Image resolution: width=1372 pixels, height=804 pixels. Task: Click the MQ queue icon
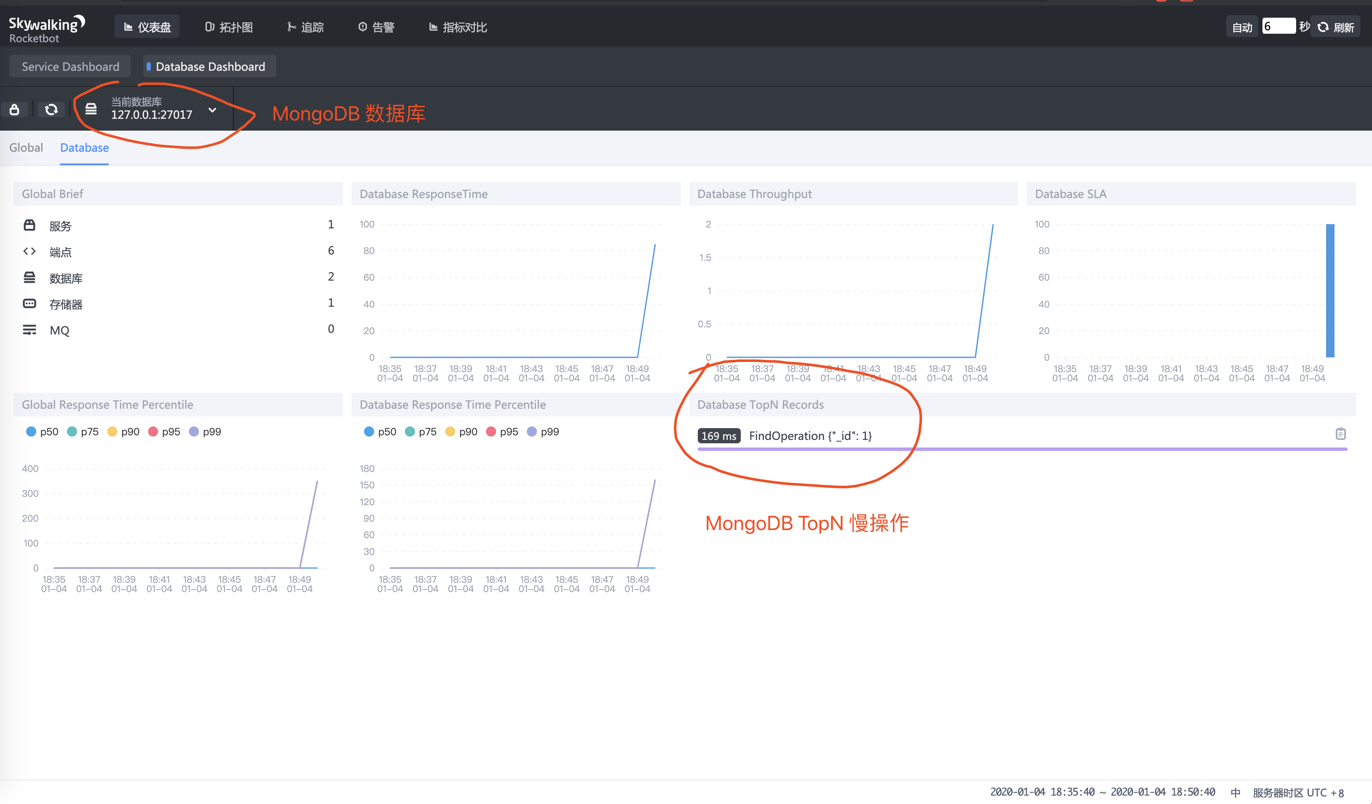click(x=29, y=330)
